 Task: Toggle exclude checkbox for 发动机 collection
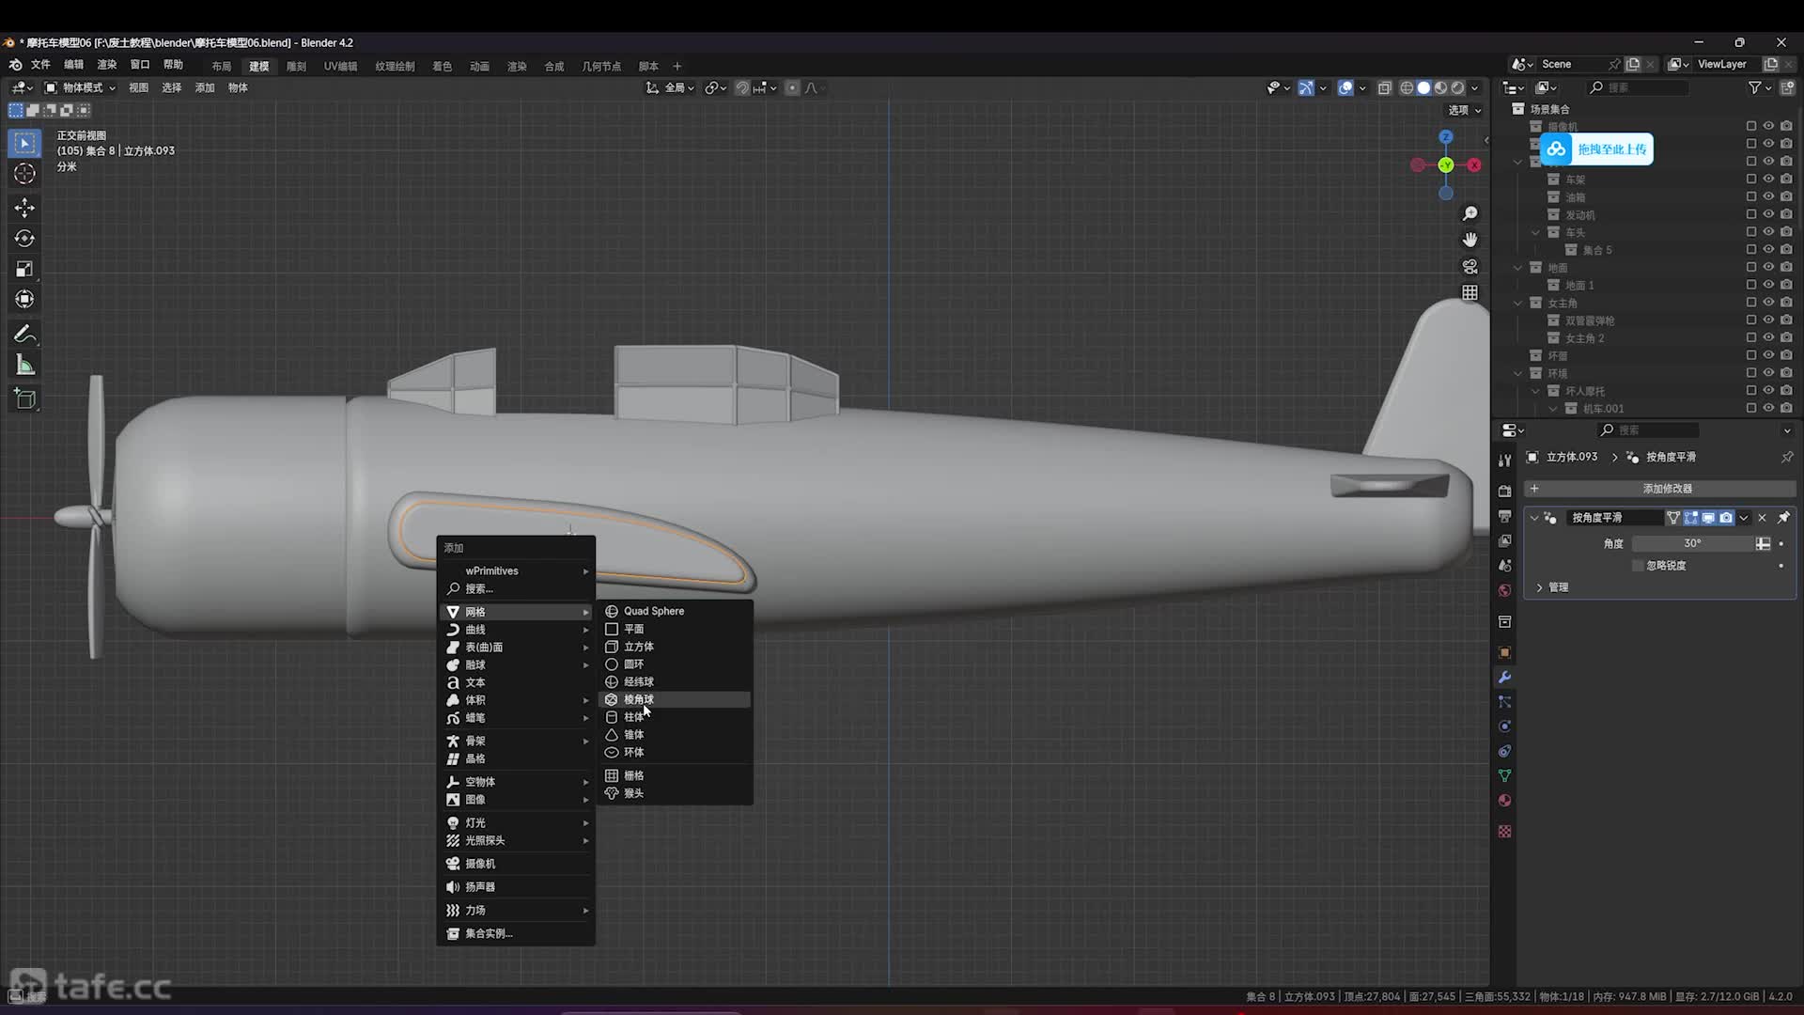click(1750, 214)
